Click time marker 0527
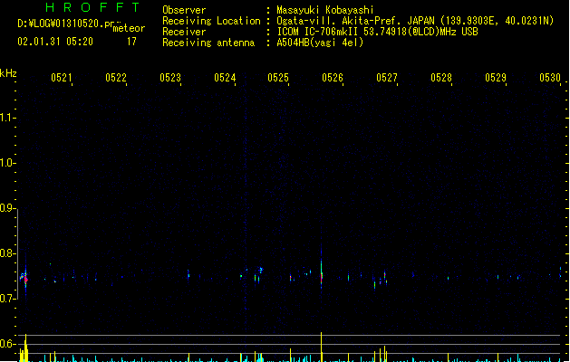The height and width of the screenshot is (362, 570). pos(387,78)
